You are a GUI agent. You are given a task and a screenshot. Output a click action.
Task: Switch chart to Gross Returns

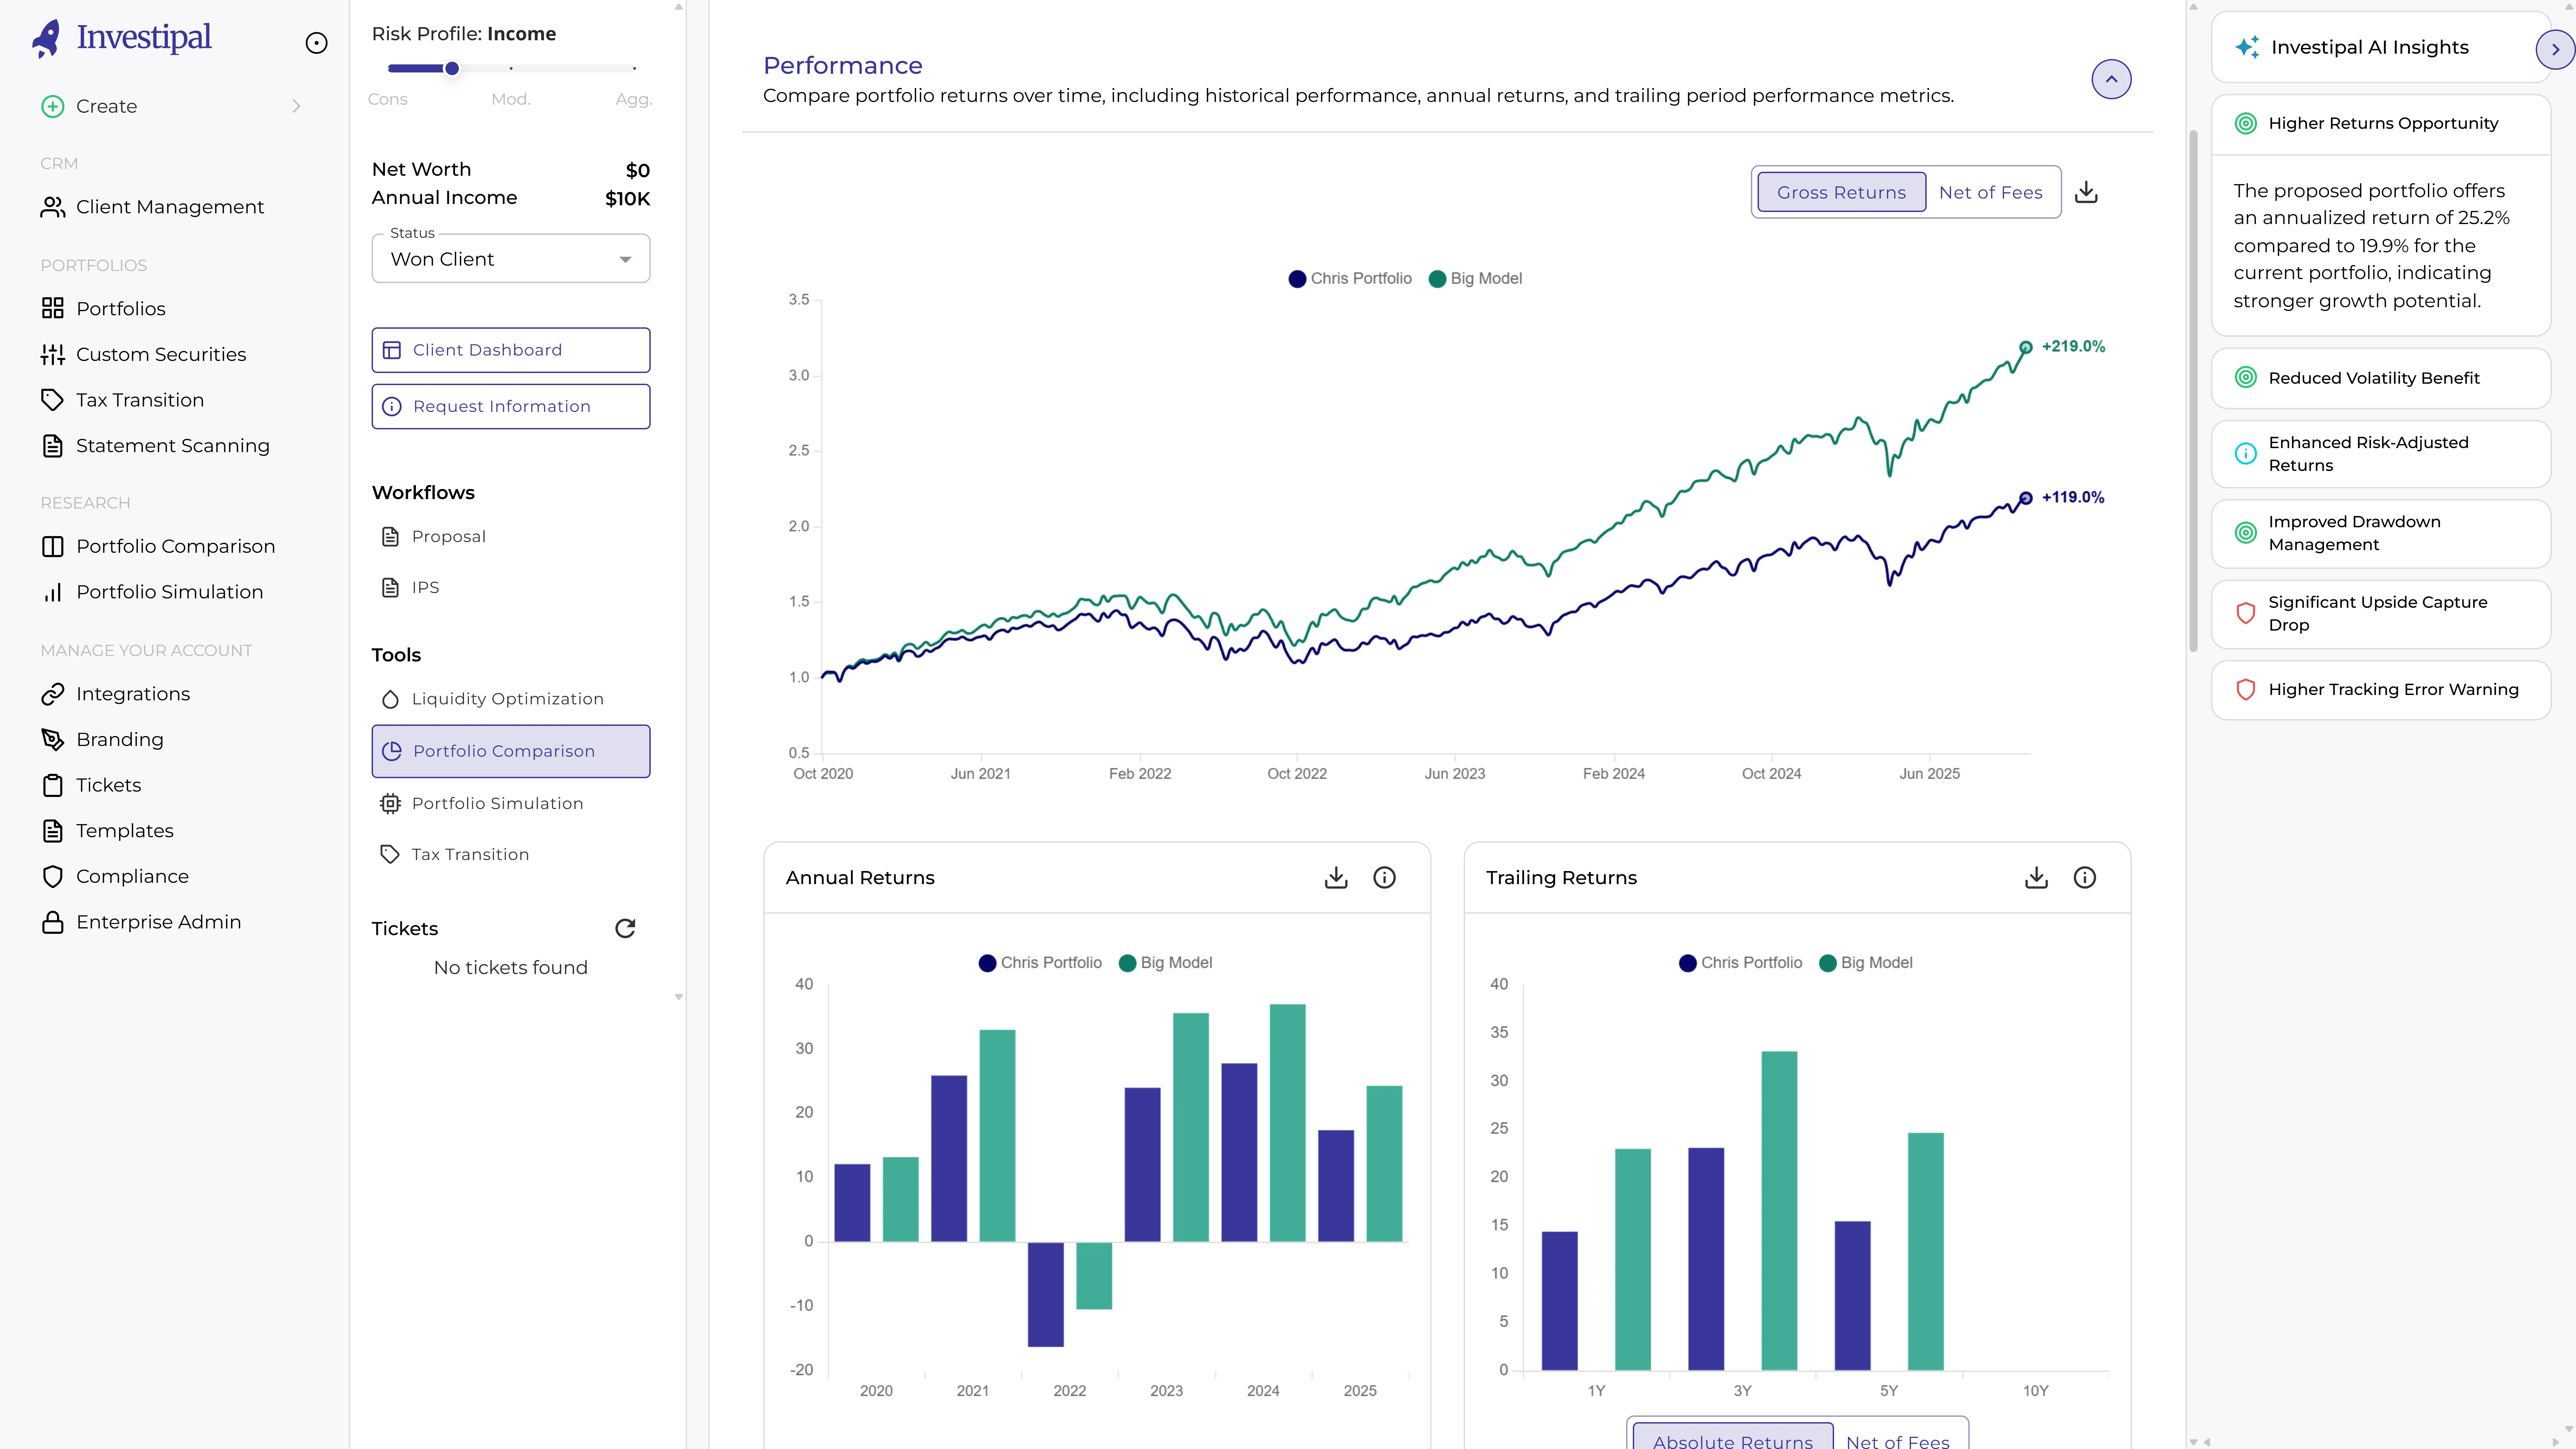(1841, 192)
